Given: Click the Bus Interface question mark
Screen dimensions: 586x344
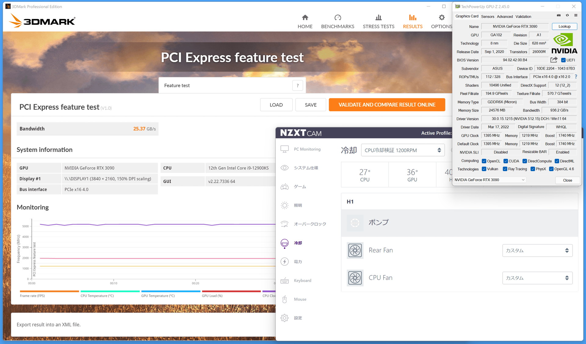Looking at the screenshot, I should tap(576, 77).
